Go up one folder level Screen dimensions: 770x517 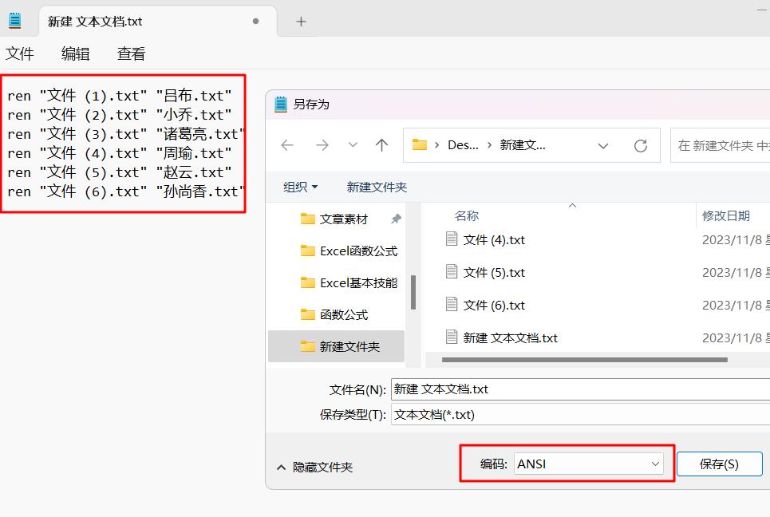click(381, 145)
